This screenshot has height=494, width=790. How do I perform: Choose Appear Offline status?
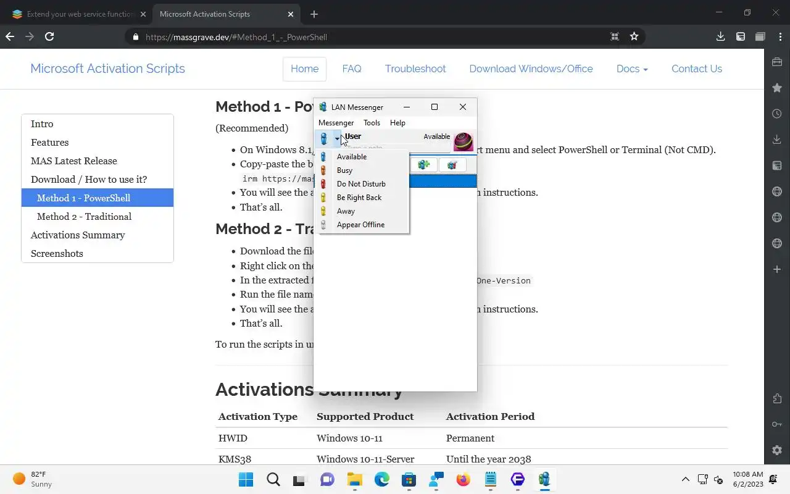(x=363, y=225)
